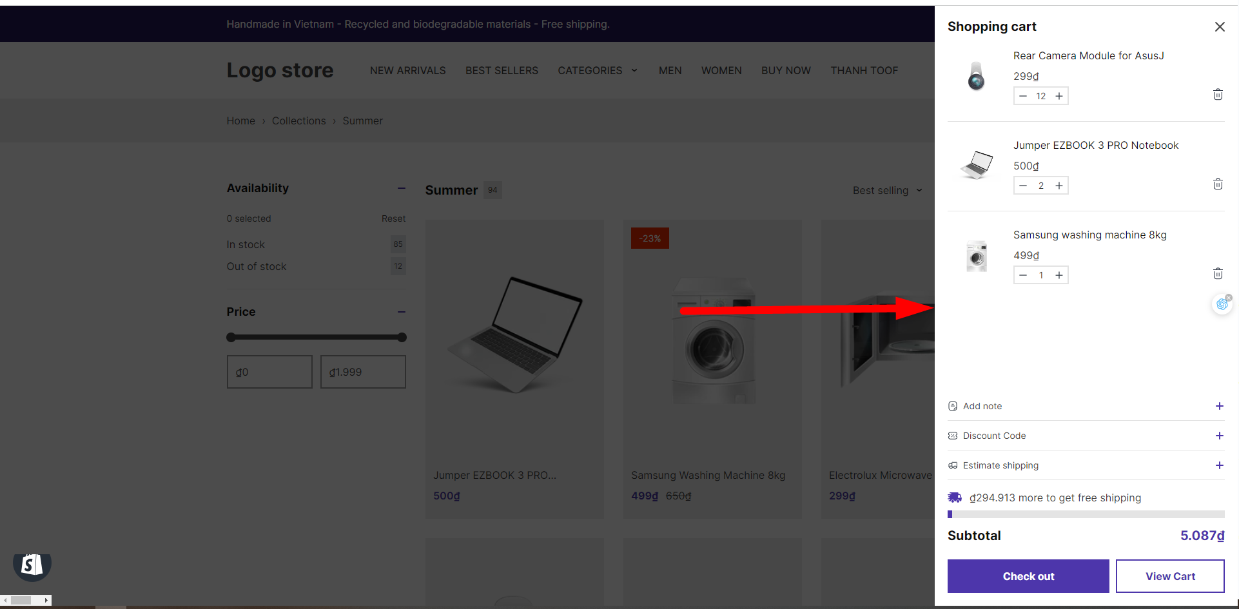Click the Samsung washing machine thumbnail in cart
The image size is (1239, 609).
(977, 255)
